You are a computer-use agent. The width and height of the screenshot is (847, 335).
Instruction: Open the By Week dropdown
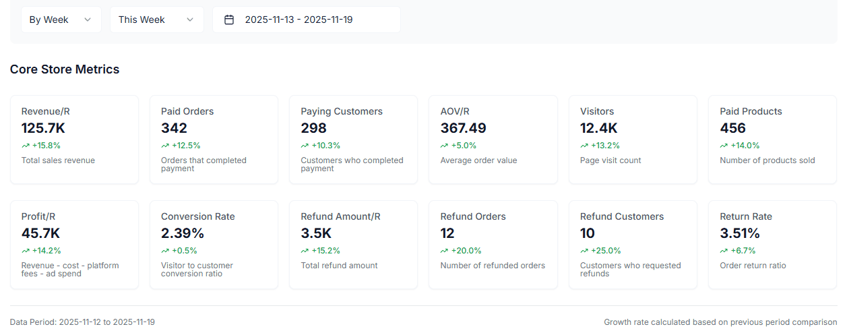click(61, 20)
